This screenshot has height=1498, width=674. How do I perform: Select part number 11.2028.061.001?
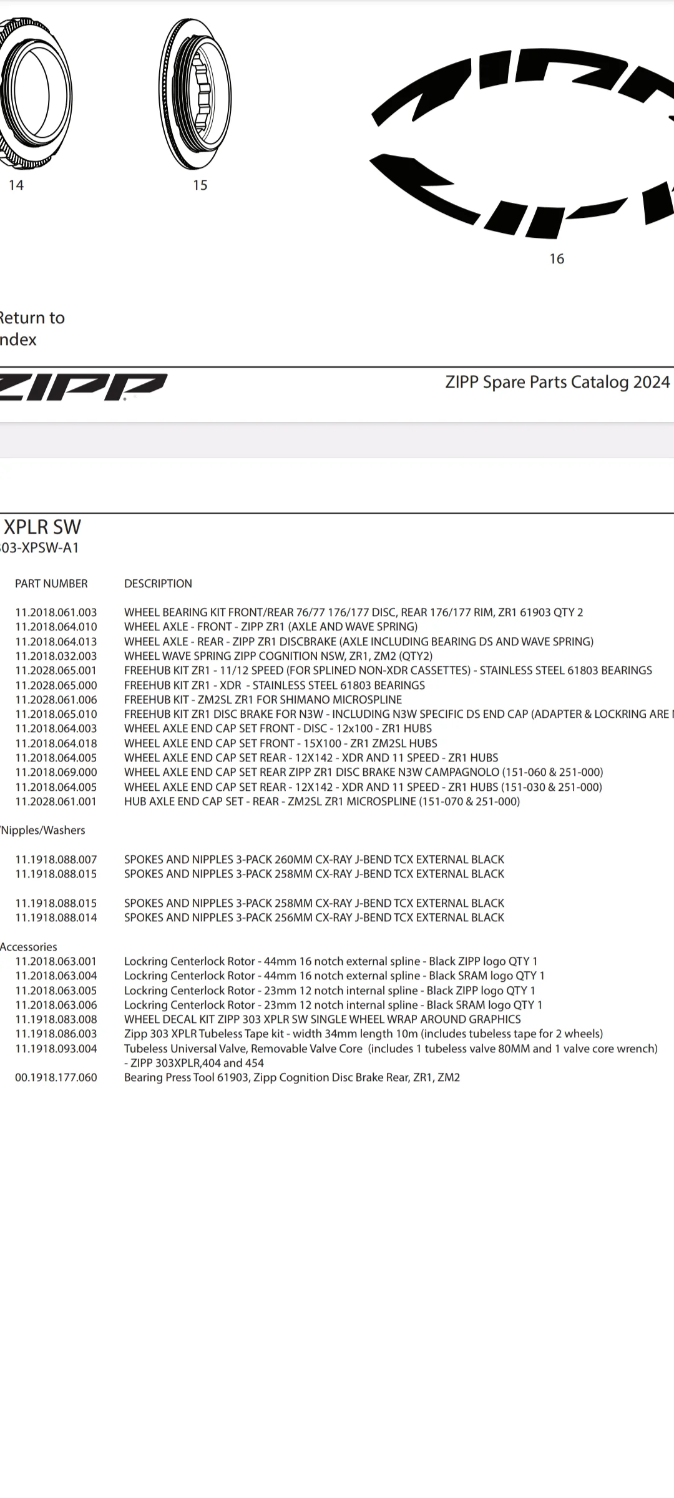point(56,801)
